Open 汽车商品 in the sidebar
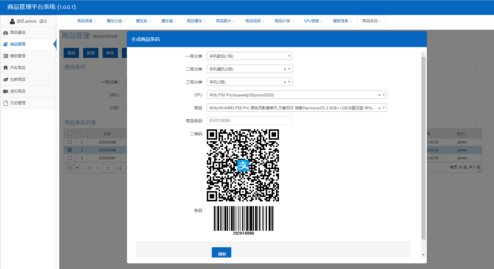Image resolution: width=494 pixels, height=269 pixels. coord(28,68)
